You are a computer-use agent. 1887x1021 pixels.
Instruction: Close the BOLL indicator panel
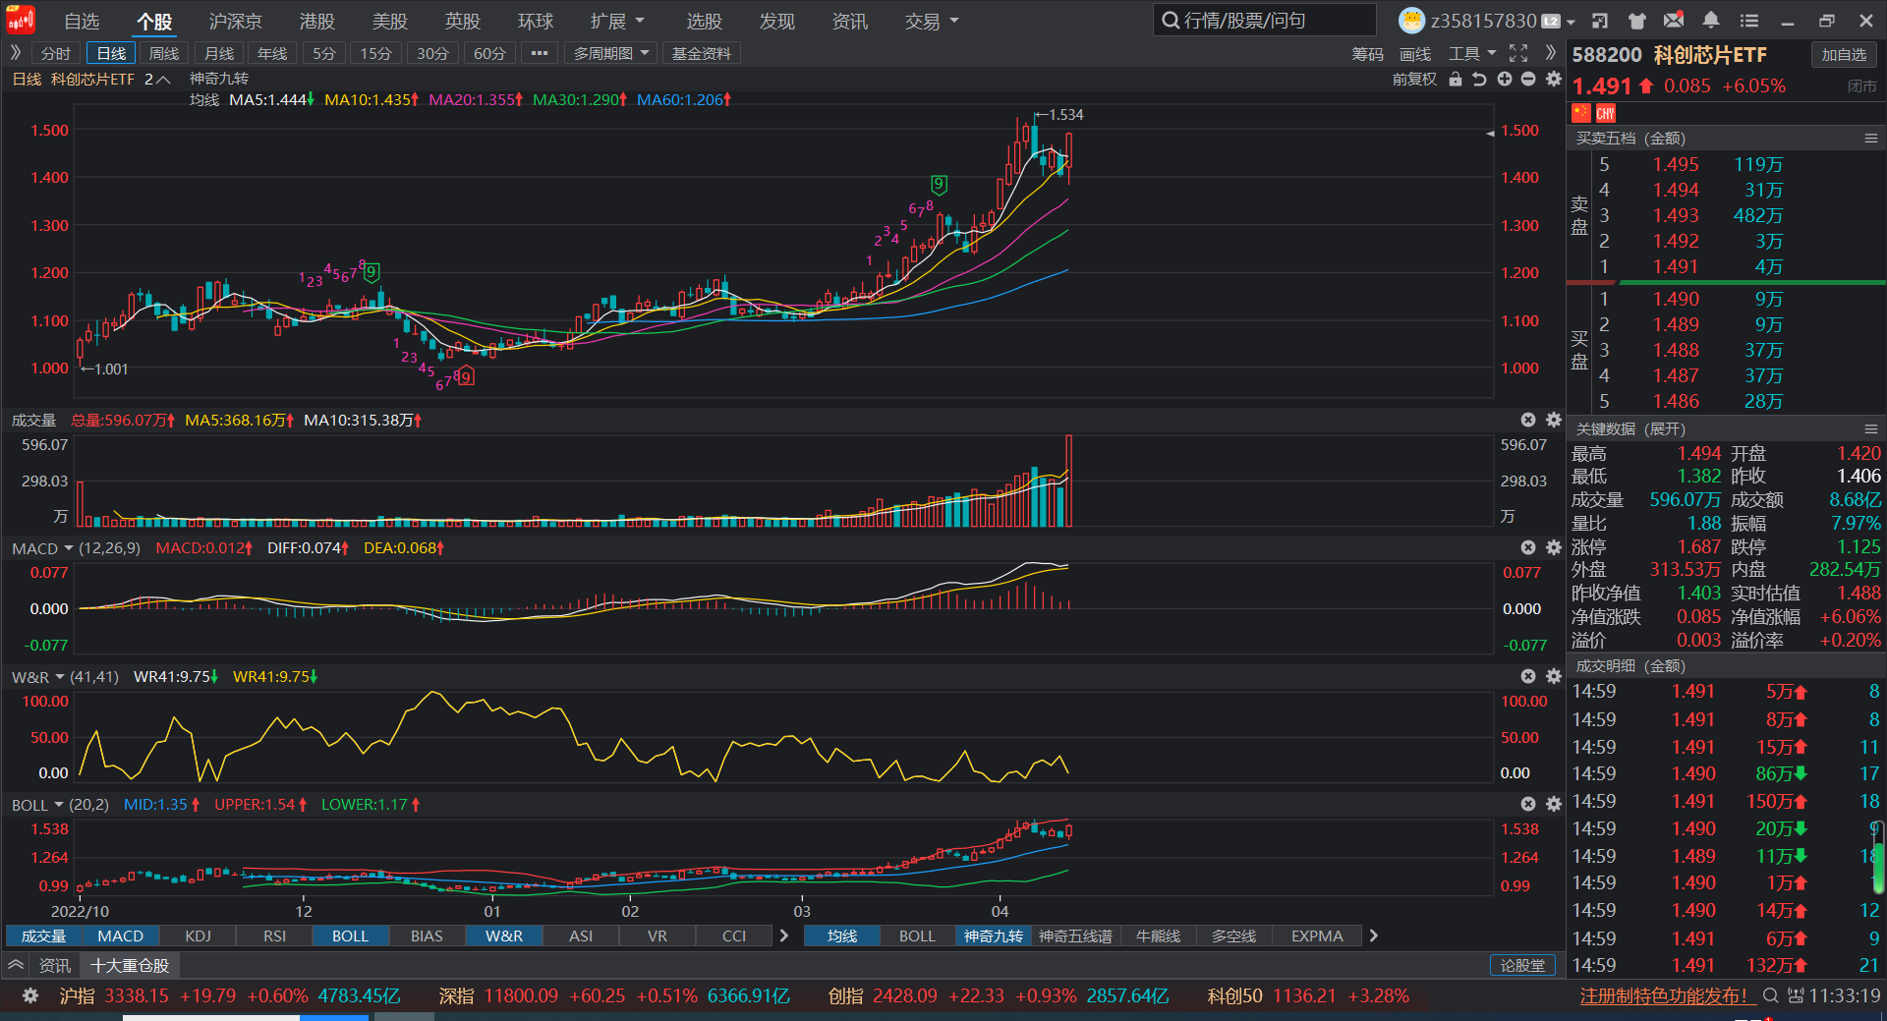[x=1528, y=804]
